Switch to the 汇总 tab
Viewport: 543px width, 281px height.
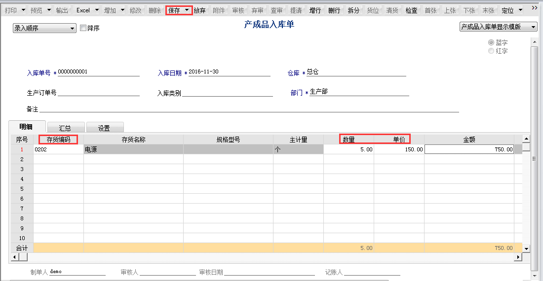(x=66, y=128)
